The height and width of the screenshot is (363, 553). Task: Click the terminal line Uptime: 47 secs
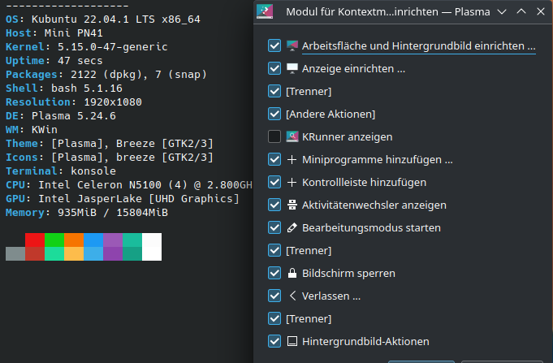pyautogui.click(x=54, y=61)
